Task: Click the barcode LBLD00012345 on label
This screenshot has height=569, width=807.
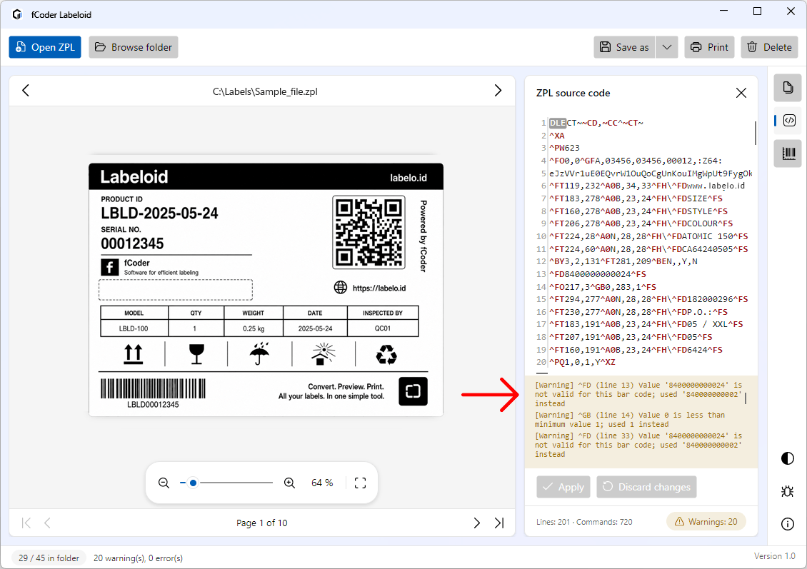Action: (x=153, y=393)
